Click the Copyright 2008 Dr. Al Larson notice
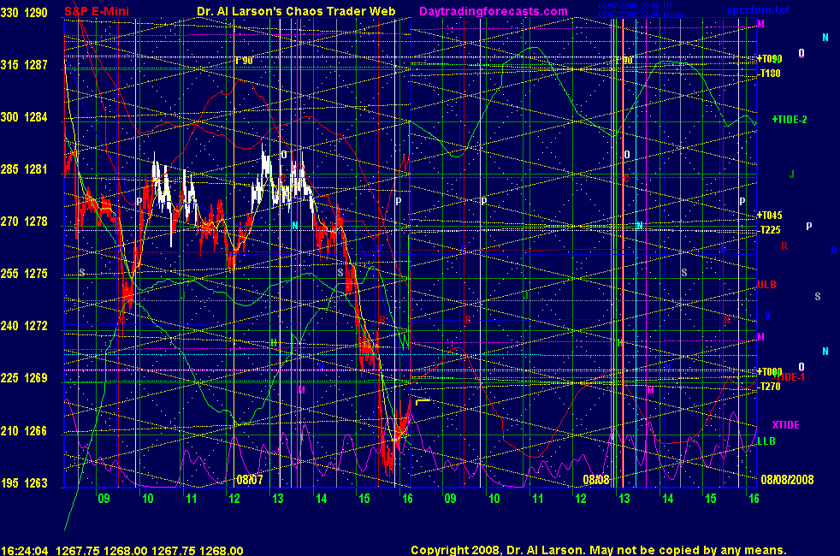The image size is (840, 556). point(599,550)
